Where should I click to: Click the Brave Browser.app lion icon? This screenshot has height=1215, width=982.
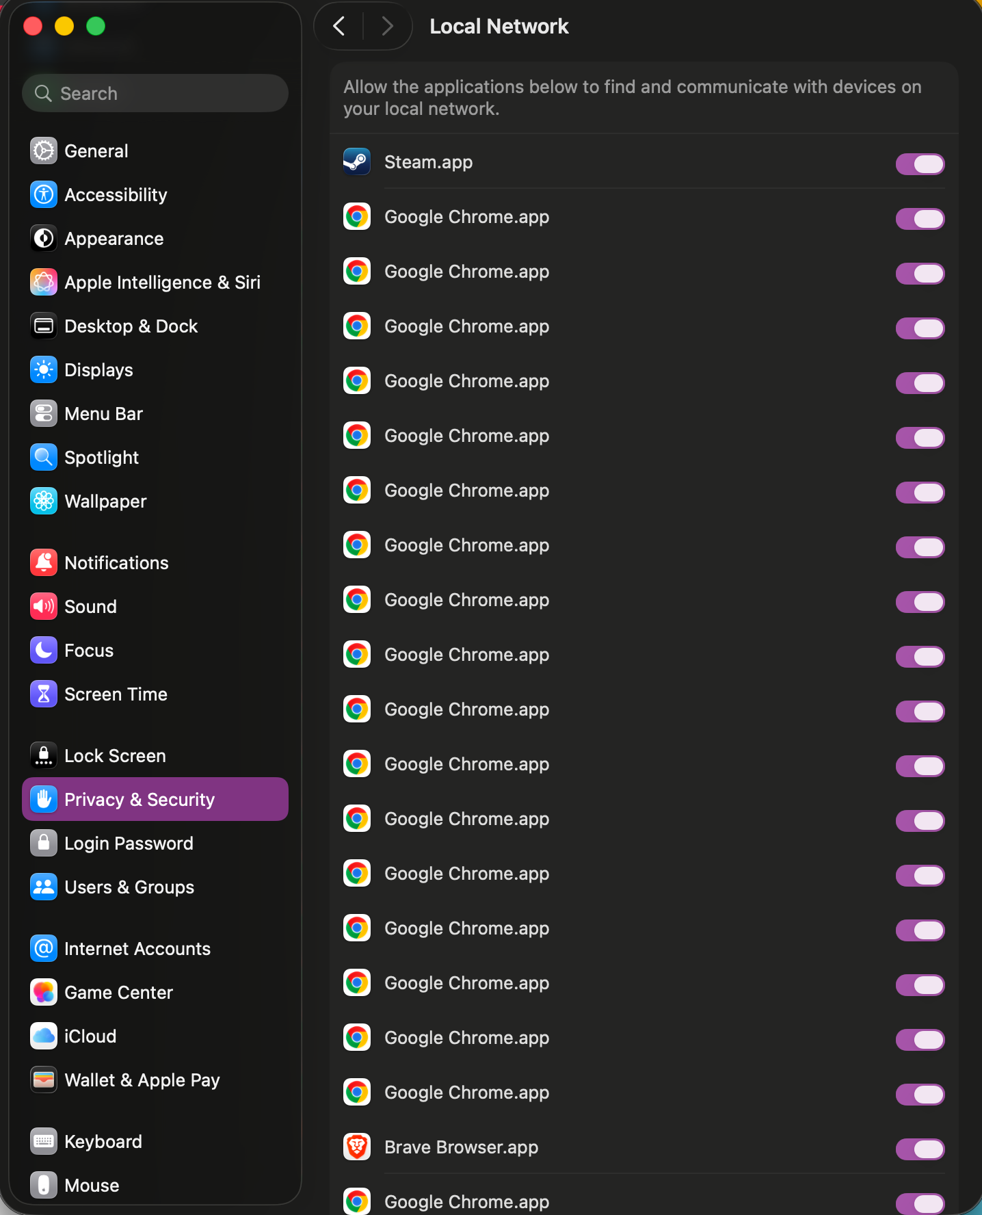(357, 1147)
